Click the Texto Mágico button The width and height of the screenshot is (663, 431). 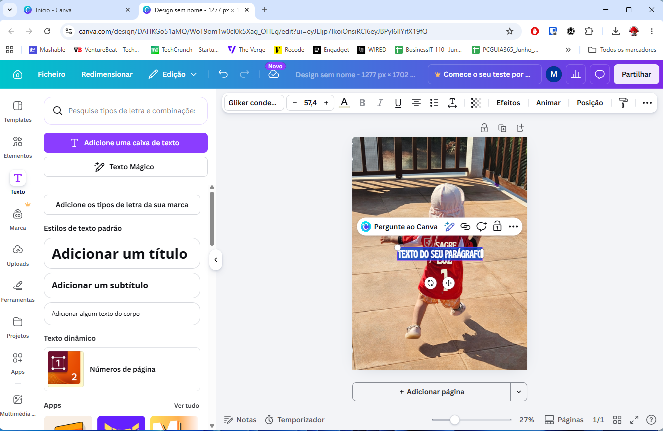126,167
